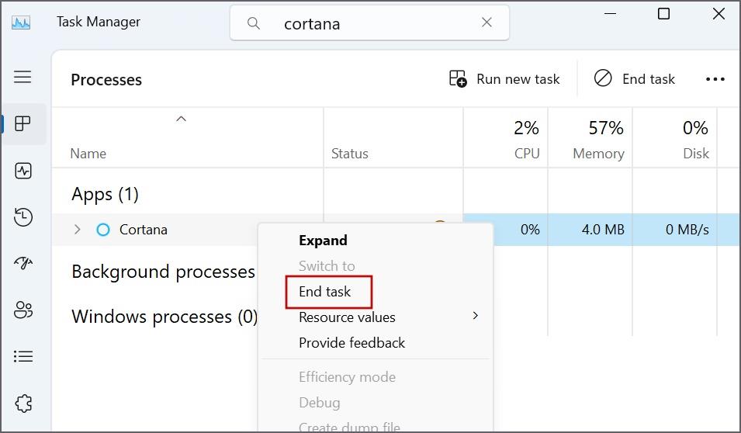Clear the cortana search text
Viewport: 741px width, 433px height.
(486, 23)
